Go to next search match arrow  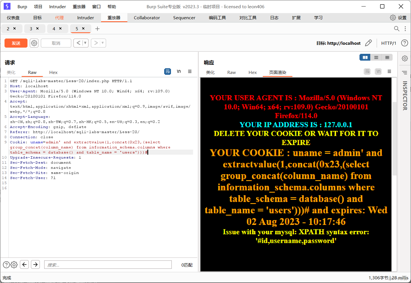click(35, 265)
